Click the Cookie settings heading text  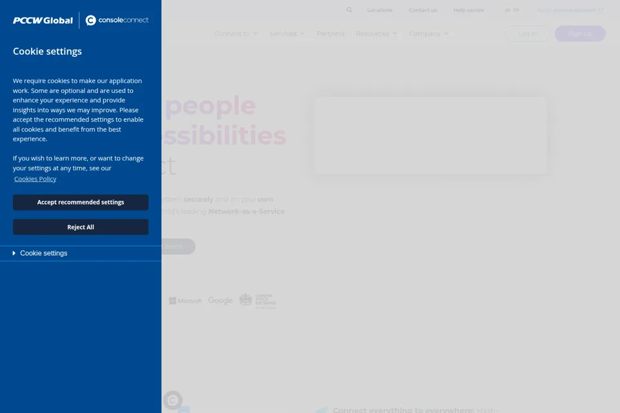pyautogui.click(x=47, y=52)
